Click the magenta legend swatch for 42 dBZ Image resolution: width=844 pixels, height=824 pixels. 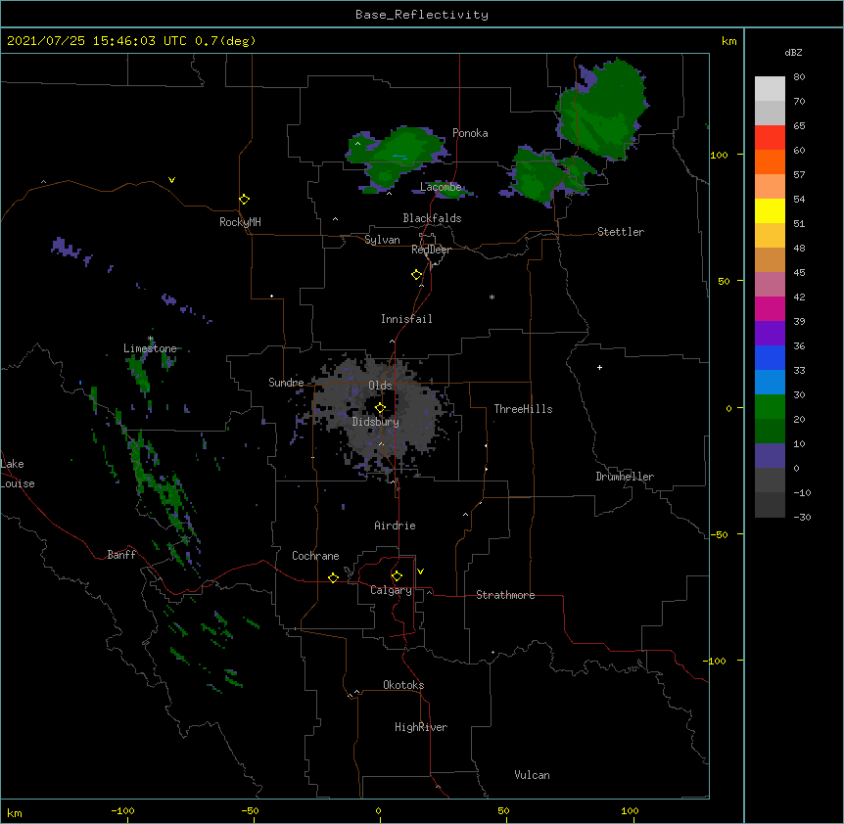pos(770,308)
